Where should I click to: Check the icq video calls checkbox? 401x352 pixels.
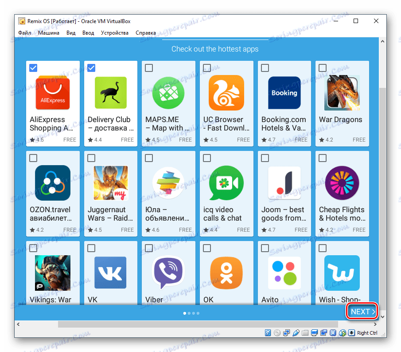pos(207,158)
